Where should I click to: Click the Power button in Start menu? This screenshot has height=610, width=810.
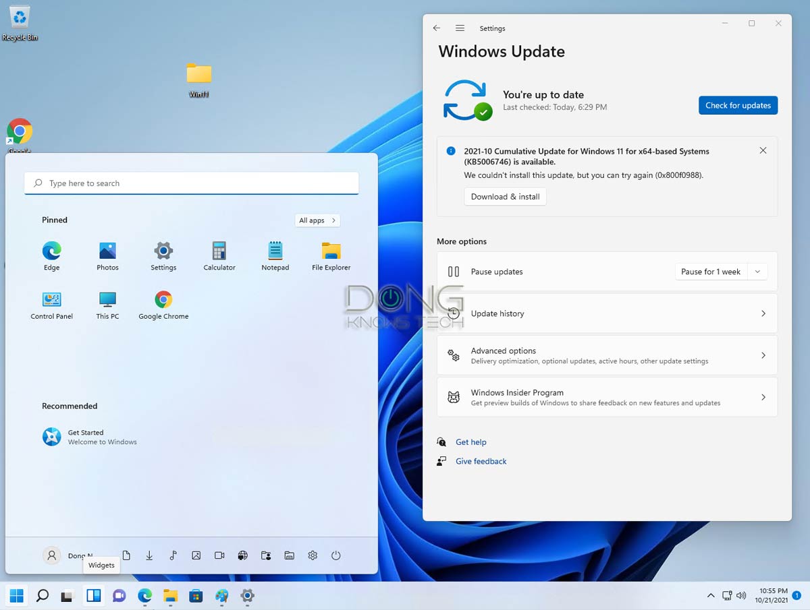[x=336, y=555]
